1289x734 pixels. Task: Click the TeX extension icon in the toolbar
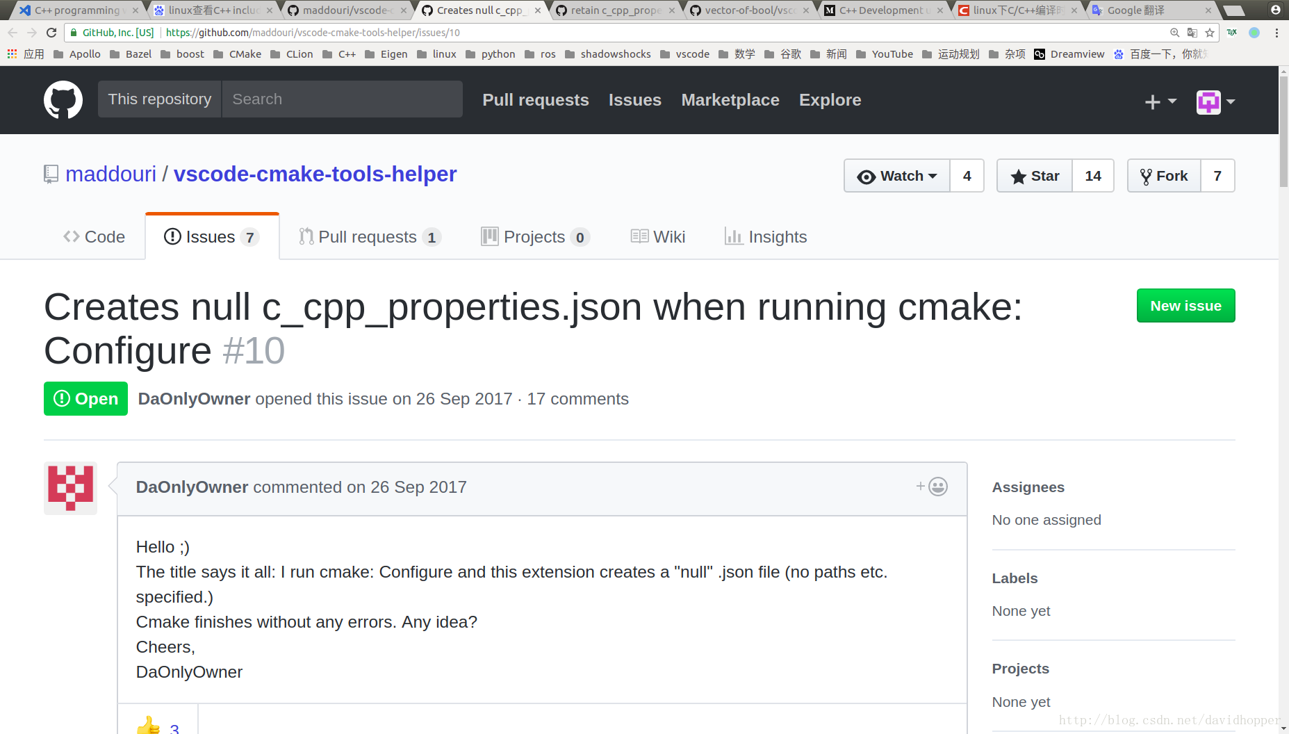click(1232, 33)
